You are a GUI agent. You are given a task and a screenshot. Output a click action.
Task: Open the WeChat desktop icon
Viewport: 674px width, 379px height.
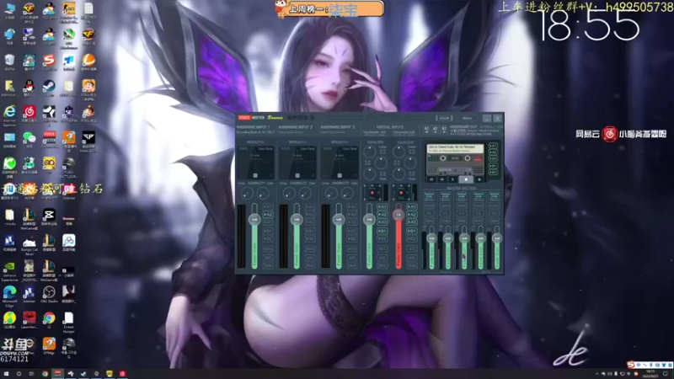29,138
